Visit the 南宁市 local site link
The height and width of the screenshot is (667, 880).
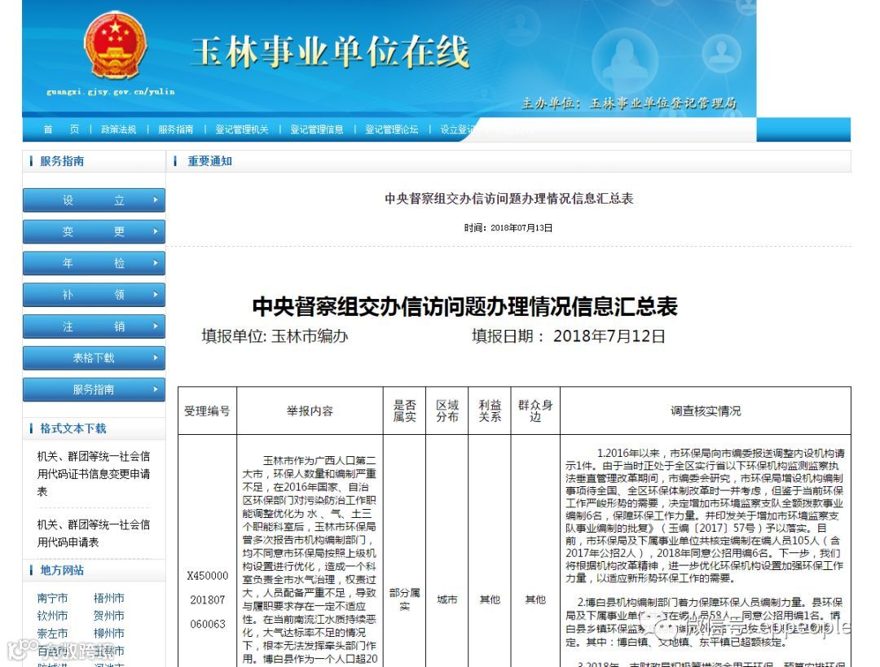(52, 598)
